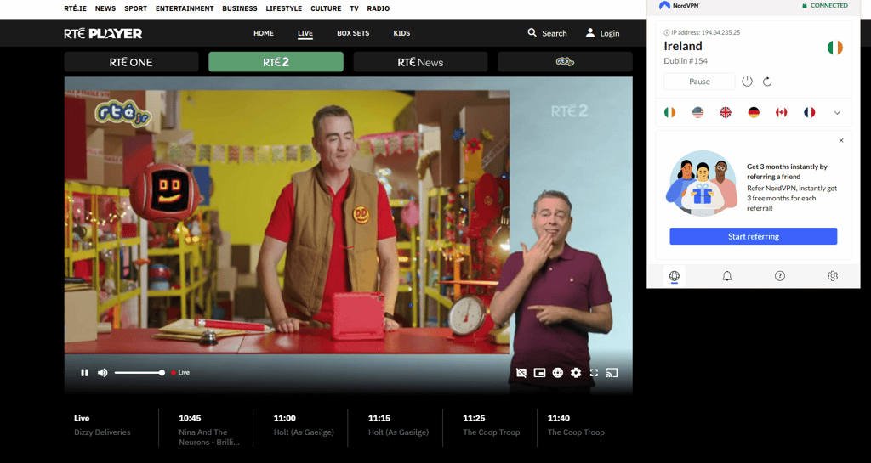Click Pause button in NordVPN panel
This screenshot has height=463, width=871.
699,82
